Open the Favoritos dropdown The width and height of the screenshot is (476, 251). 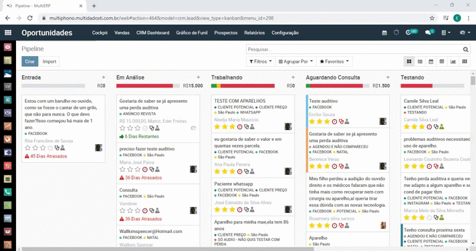click(334, 61)
